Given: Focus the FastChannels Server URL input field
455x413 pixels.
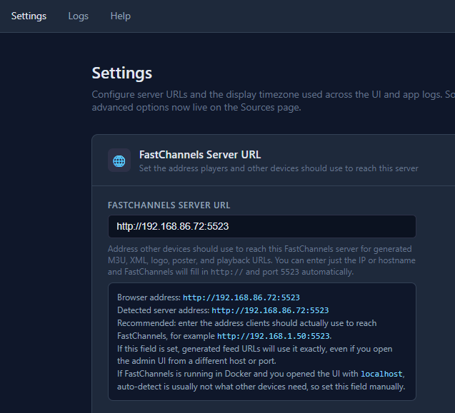Looking at the screenshot, I should click(261, 227).
